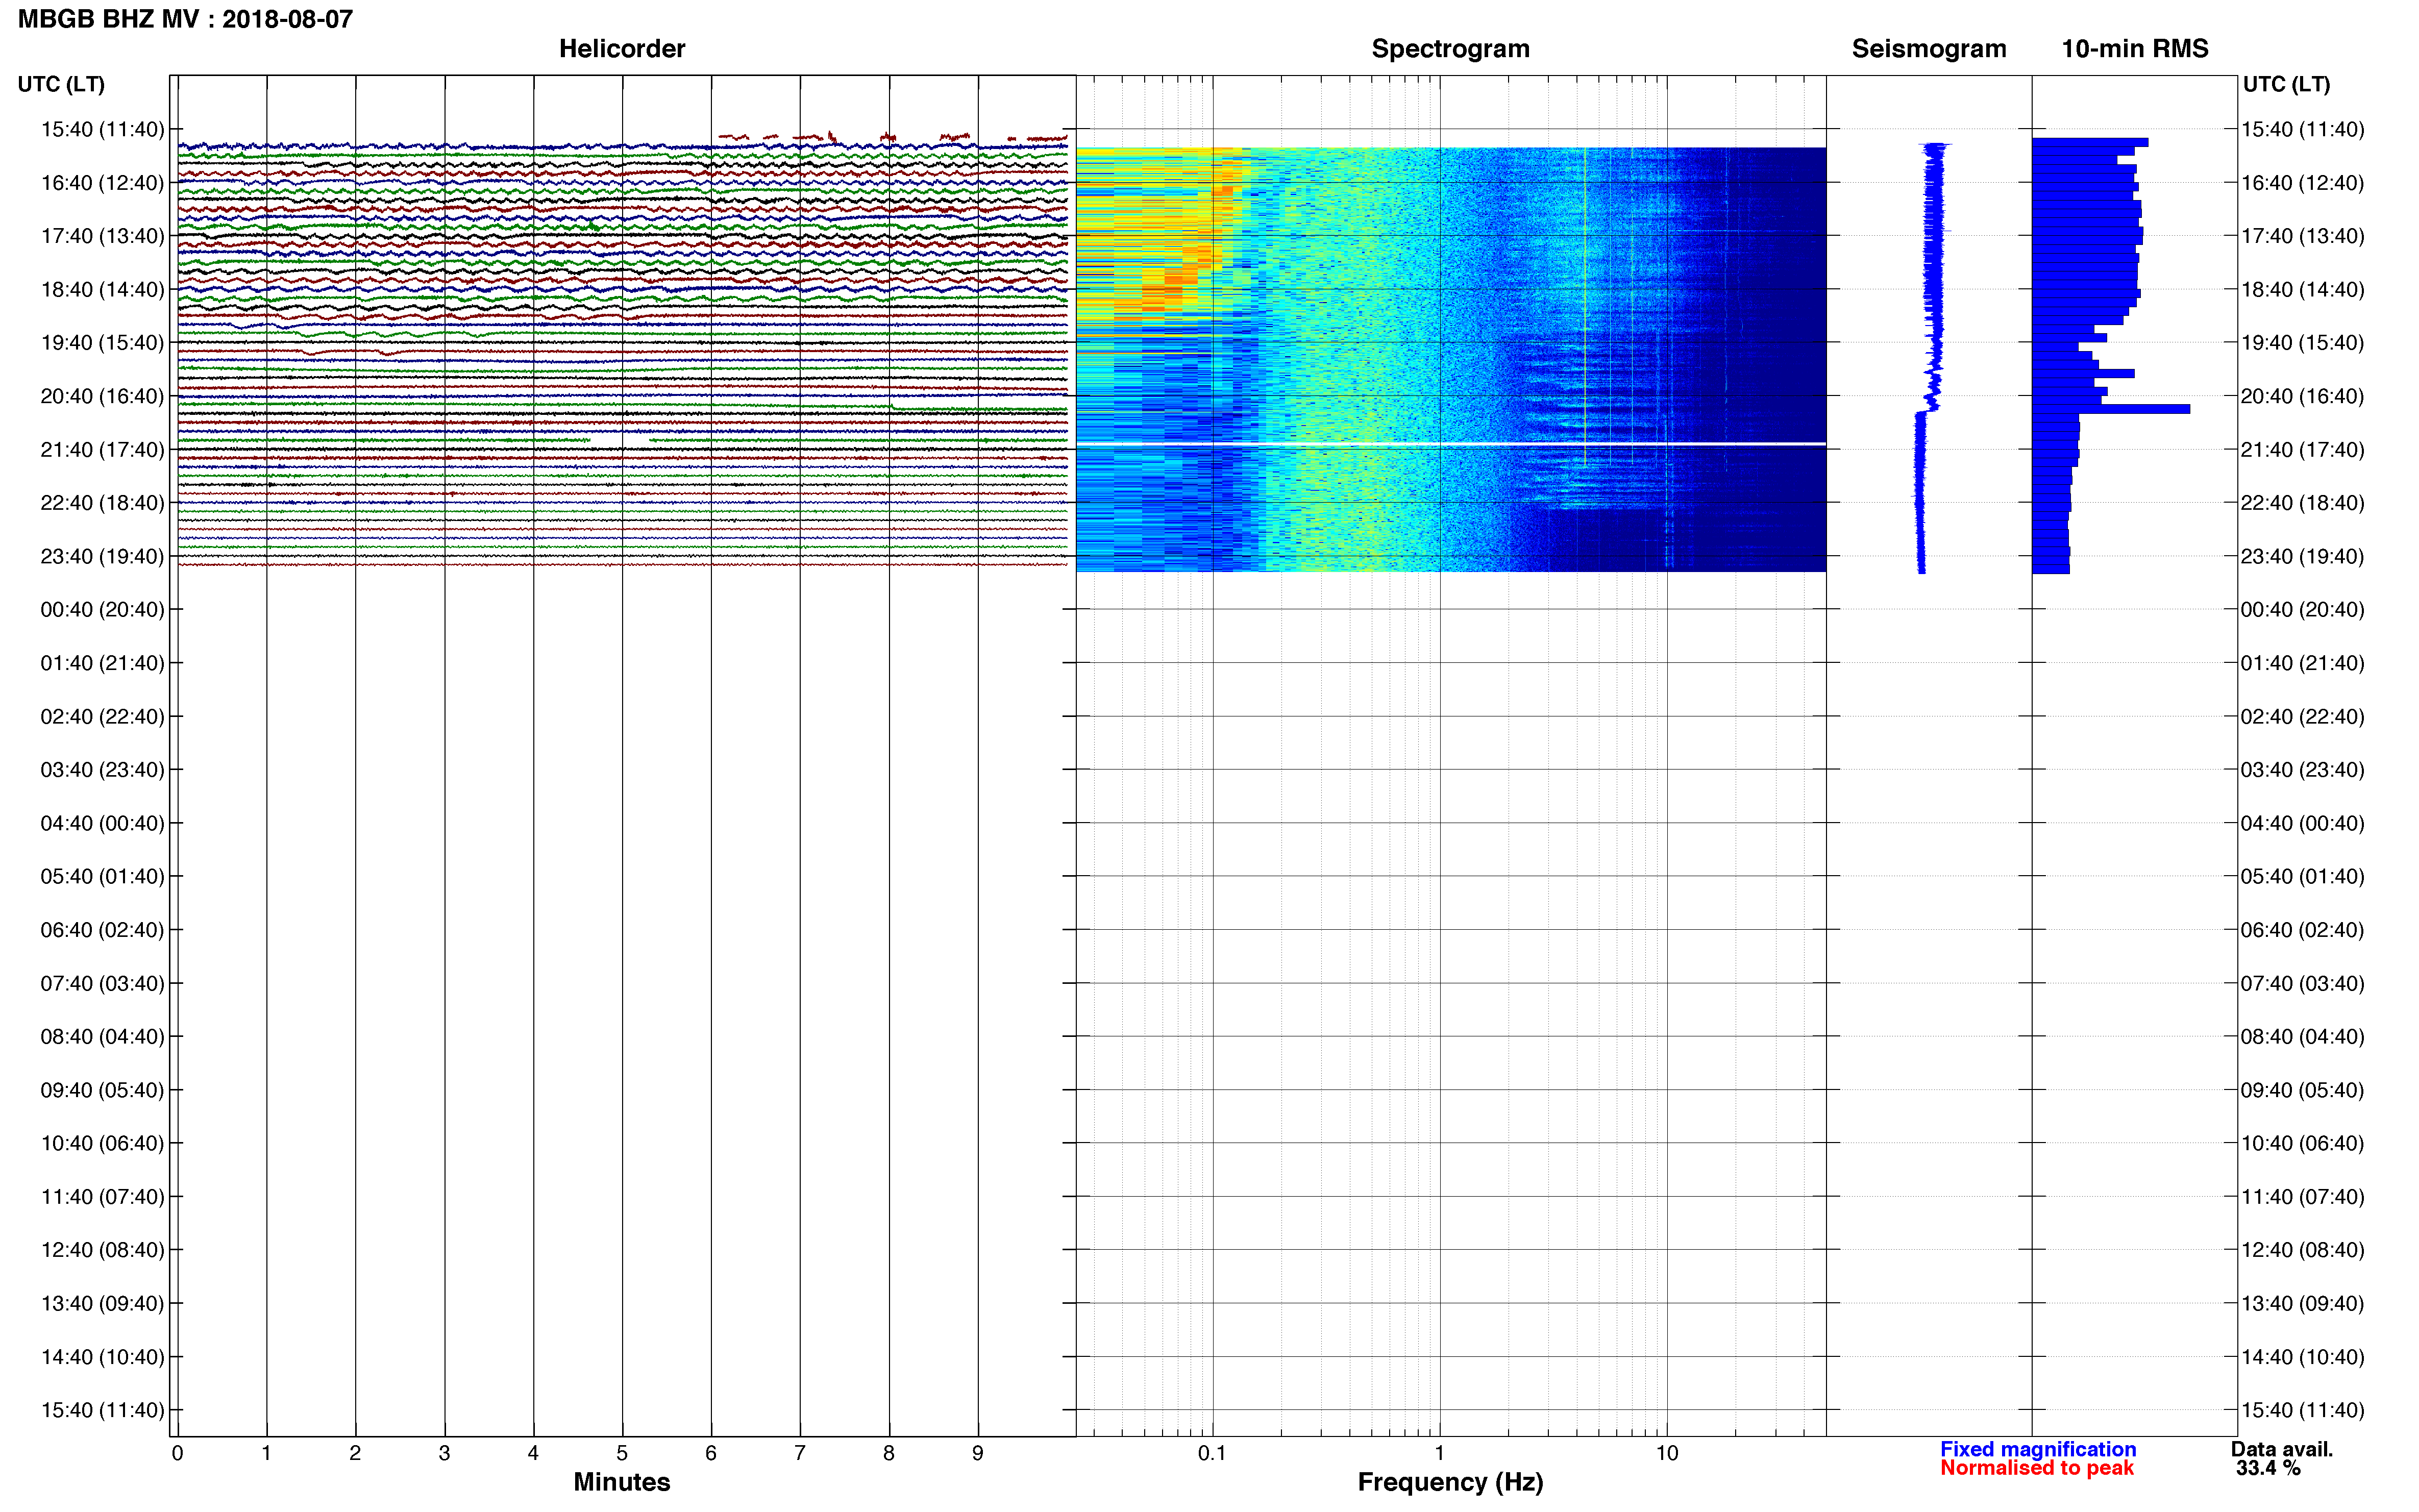Screen dimensions: 2419x1512
Task: Click the left '12:40 (08:40)' time label
Action: [x=102, y=1250]
